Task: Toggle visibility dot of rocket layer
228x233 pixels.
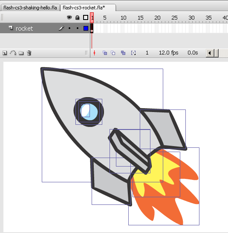Action: tap(69, 28)
